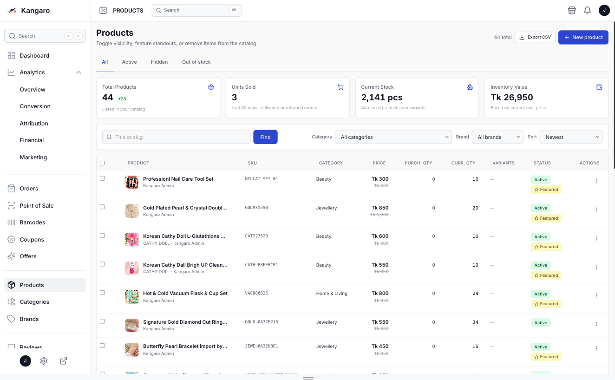615x380 pixels.
Task: Open actions menu for Gold Plated Pearl row
Action: pos(597,210)
